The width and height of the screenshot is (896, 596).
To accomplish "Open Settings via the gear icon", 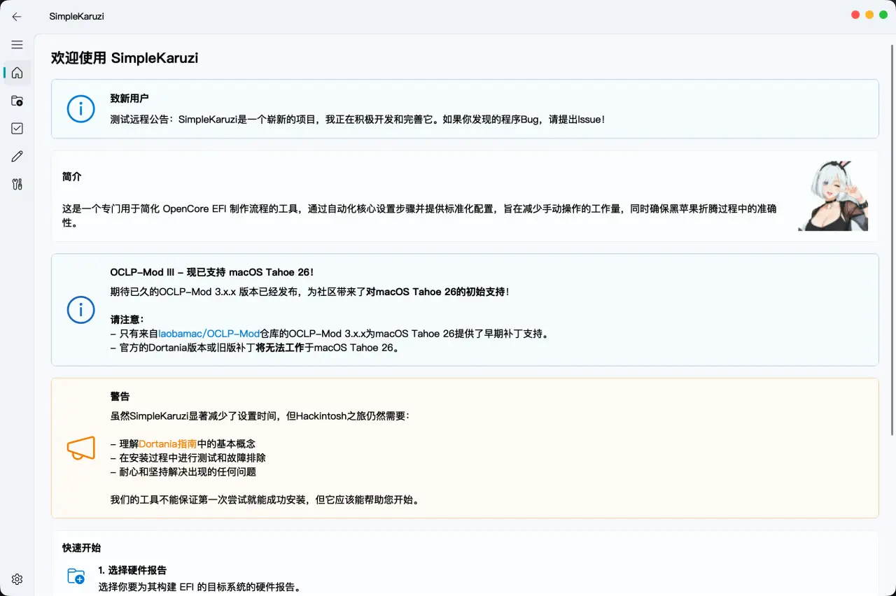I will point(17,579).
